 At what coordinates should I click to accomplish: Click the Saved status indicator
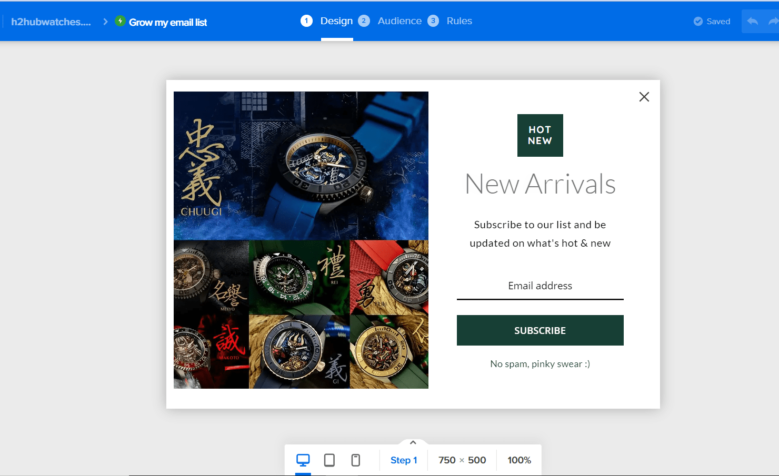tap(712, 22)
